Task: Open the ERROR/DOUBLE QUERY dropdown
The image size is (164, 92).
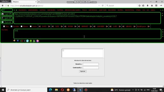Action: 73,10
